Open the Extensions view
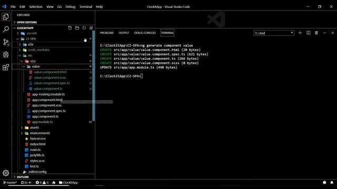The width and height of the screenshot is (337, 189). click(x=6, y=67)
